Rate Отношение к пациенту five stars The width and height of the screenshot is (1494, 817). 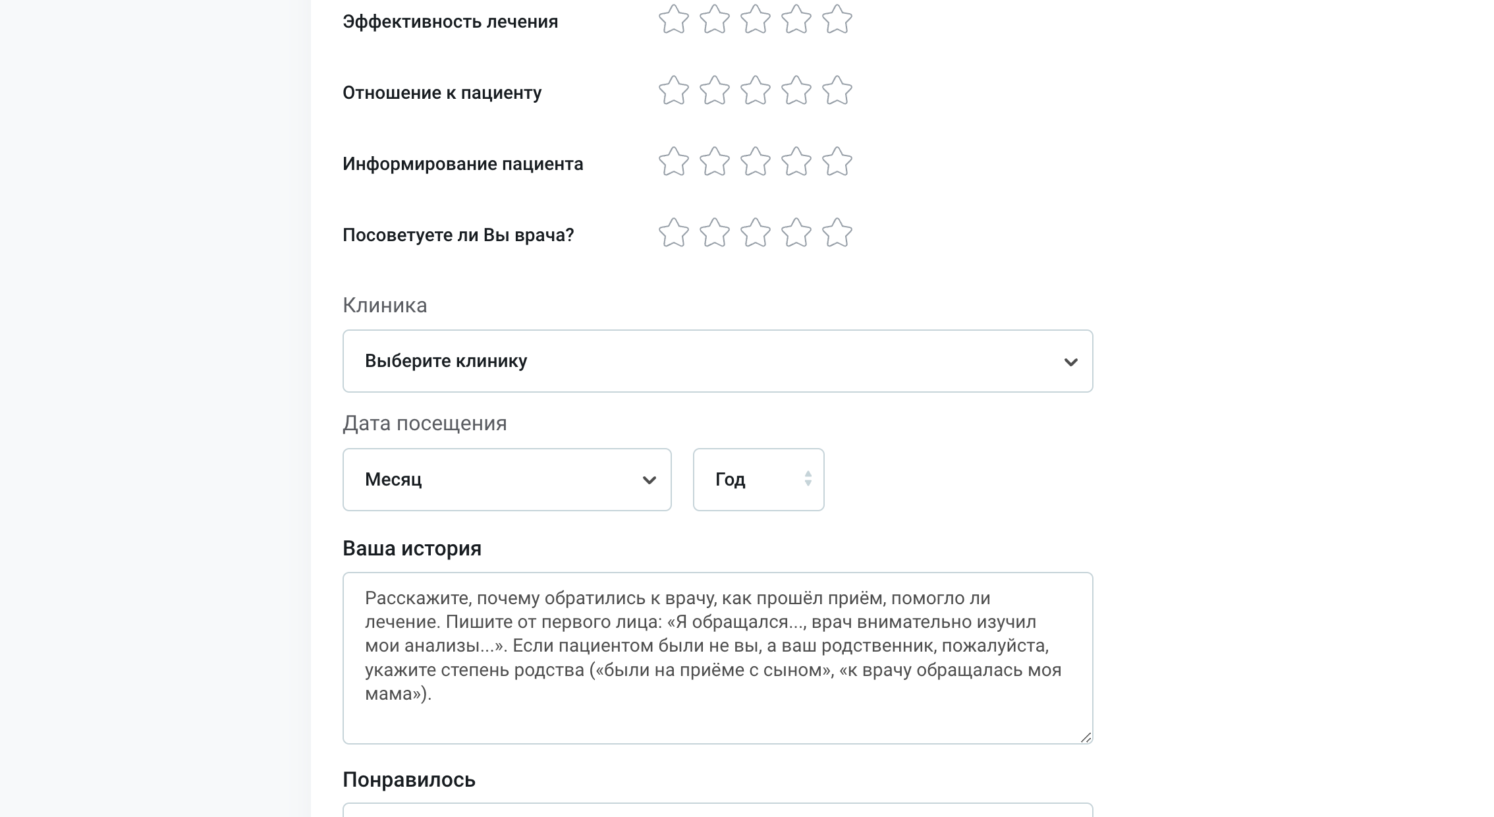point(837,91)
